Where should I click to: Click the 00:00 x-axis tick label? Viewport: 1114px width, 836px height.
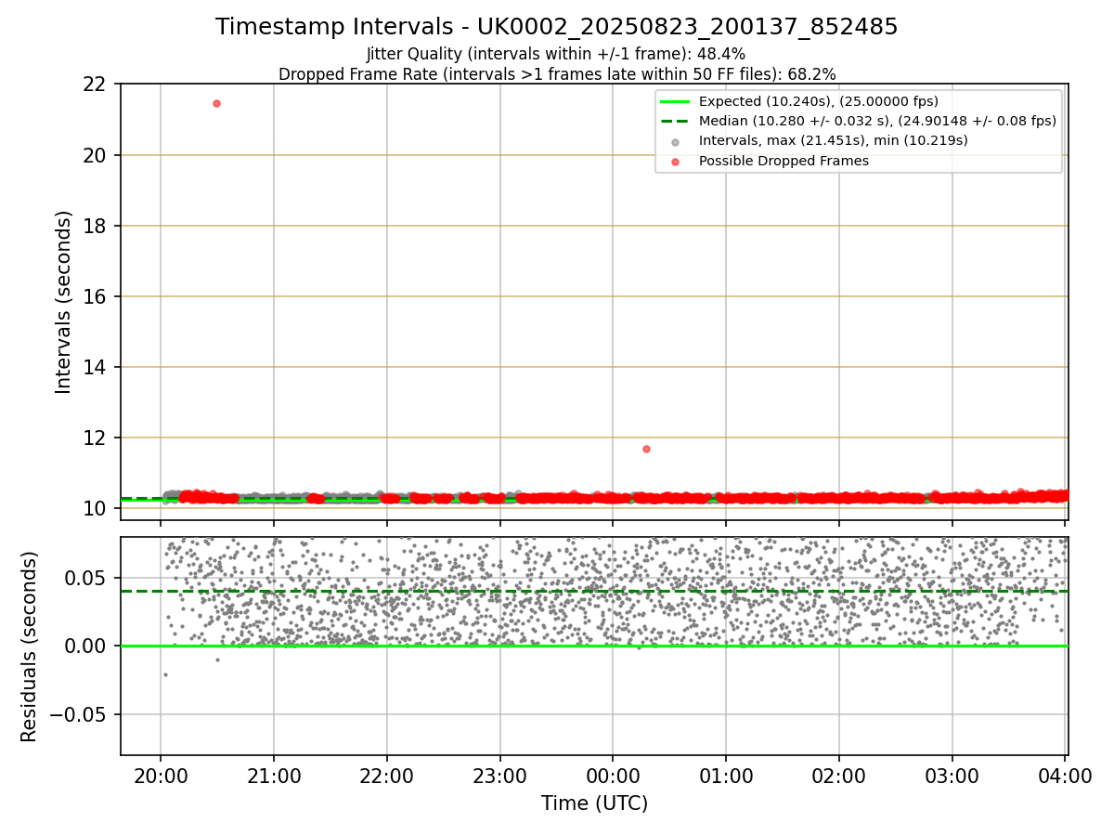pos(613,775)
